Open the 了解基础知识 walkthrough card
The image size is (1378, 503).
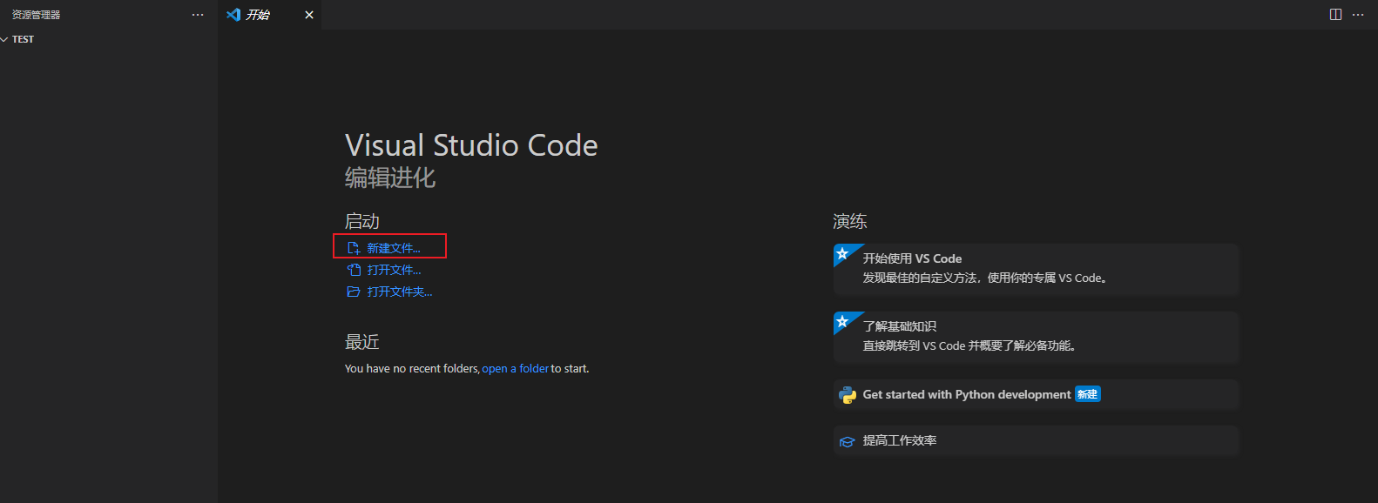(x=1036, y=337)
